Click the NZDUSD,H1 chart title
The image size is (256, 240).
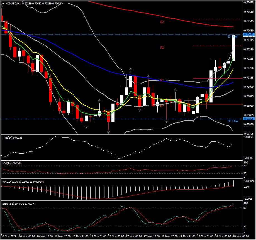[x=13, y=3]
